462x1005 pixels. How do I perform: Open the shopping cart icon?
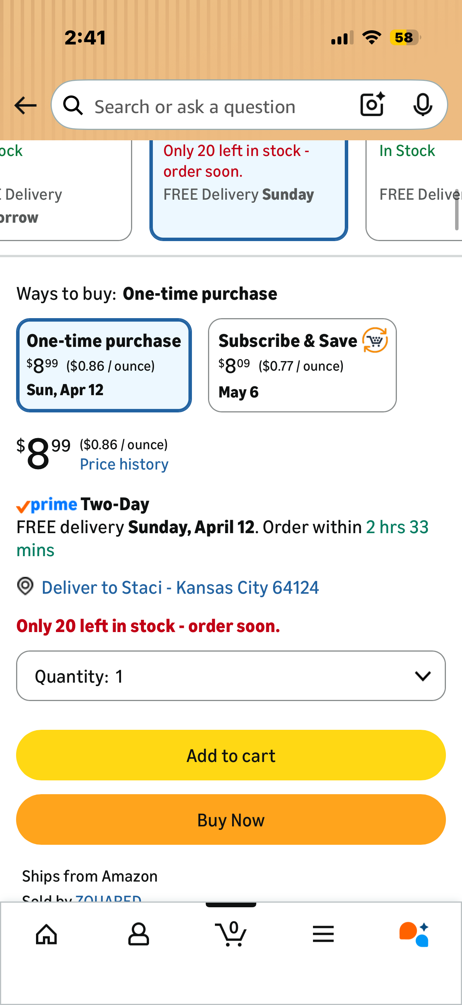tap(231, 934)
